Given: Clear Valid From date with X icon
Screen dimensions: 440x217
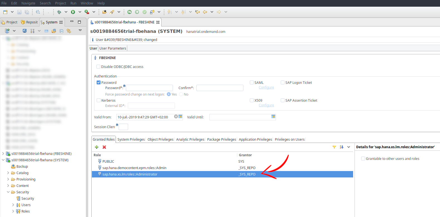Looking at the screenshot, I should click(176, 116).
